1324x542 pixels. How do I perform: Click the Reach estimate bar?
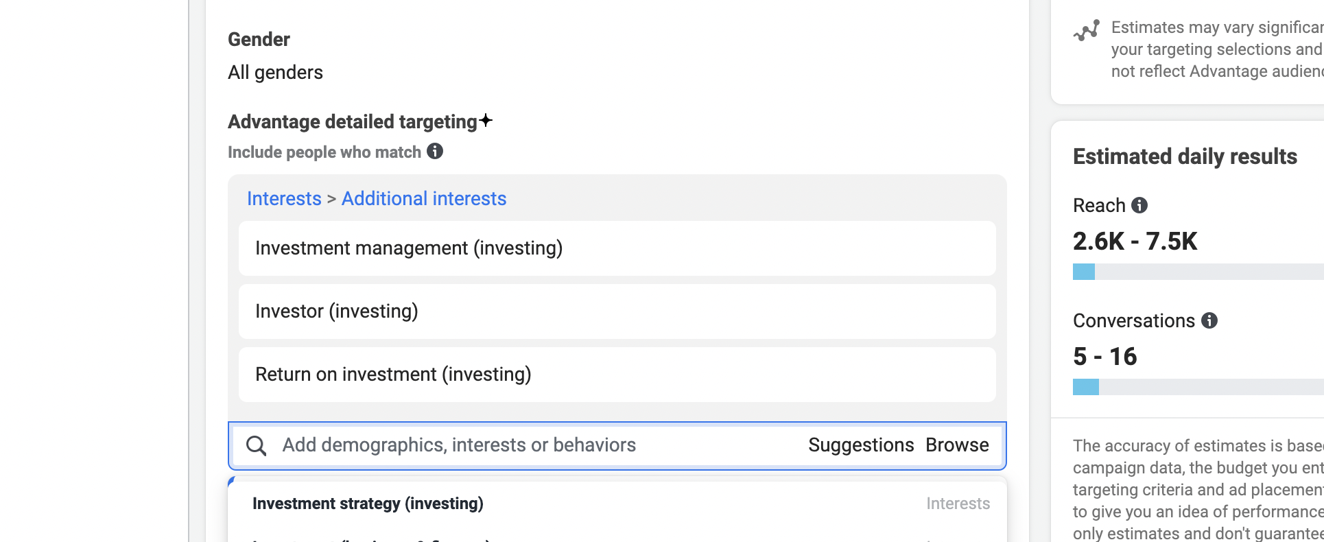pos(1198,272)
